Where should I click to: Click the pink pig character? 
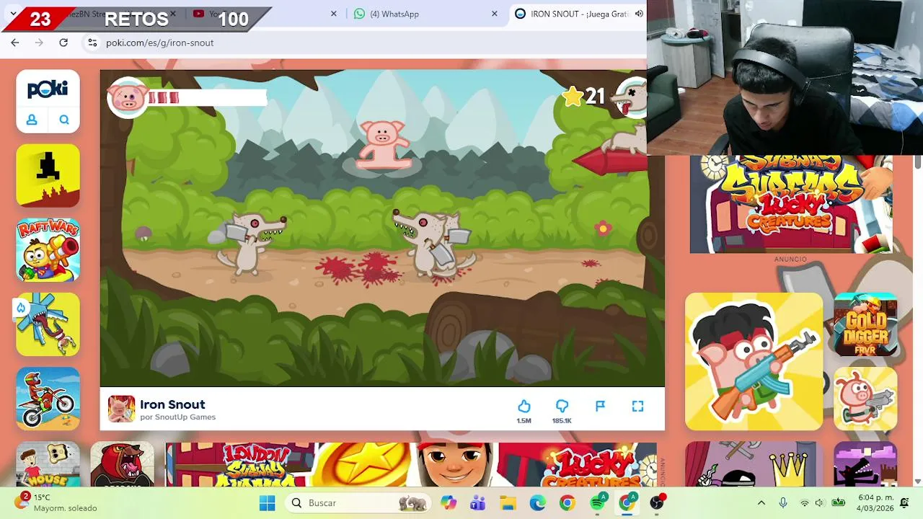382,145
